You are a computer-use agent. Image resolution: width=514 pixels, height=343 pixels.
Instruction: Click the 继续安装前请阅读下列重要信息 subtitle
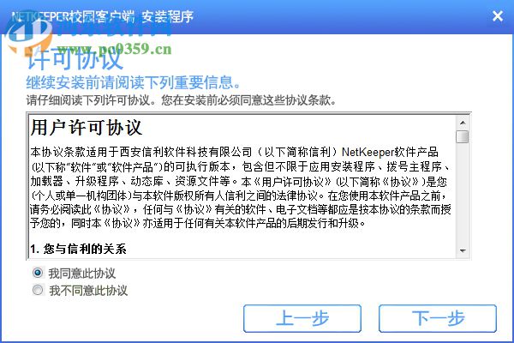click(134, 82)
